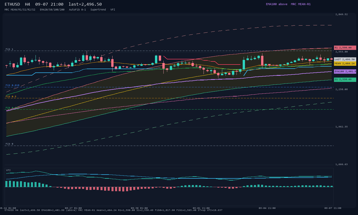The width and height of the screenshot is (358, 215).
Task: Click the 1,962.35 price axis label
Action: coord(342,127)
